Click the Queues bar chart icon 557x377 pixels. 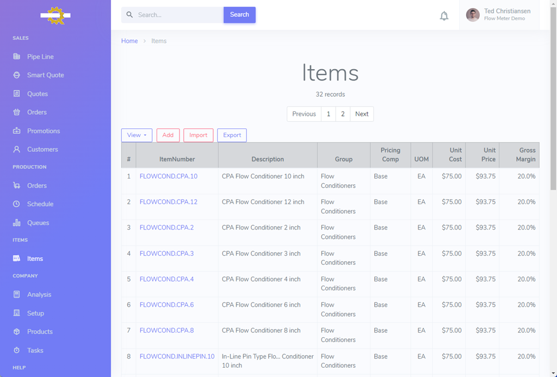[x=17, y=223]
